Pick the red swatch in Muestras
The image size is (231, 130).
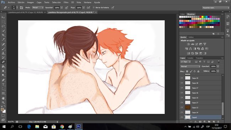(200, 17)
